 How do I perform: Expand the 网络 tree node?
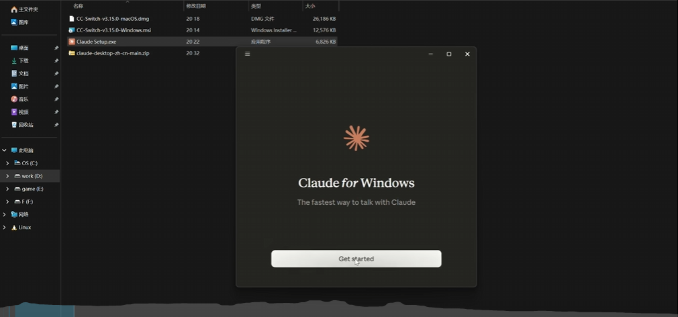[4, 214]
